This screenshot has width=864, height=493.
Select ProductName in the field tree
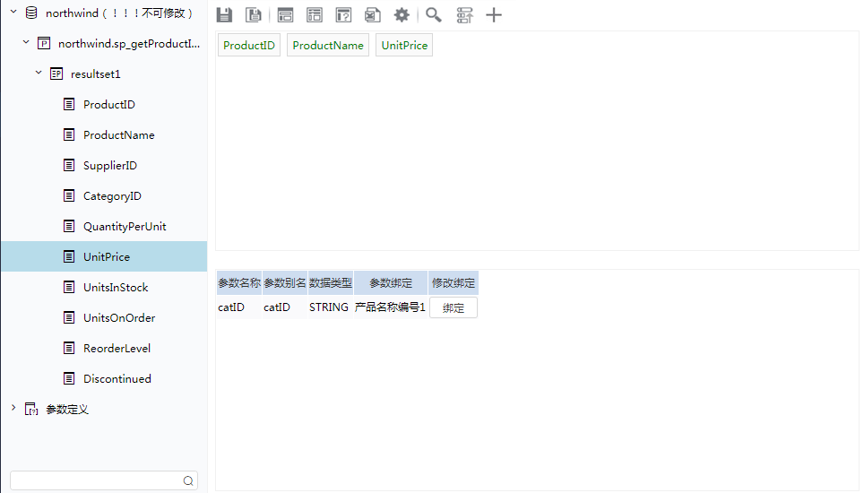click(x=119, y=135)
